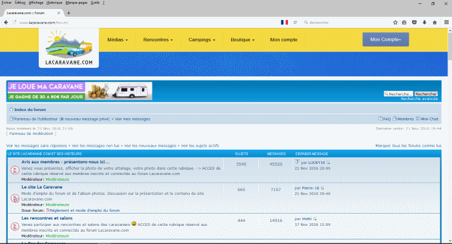Click the Pierre-18 username
This screenshot has height=244, width=452.
tap(311, 188)
